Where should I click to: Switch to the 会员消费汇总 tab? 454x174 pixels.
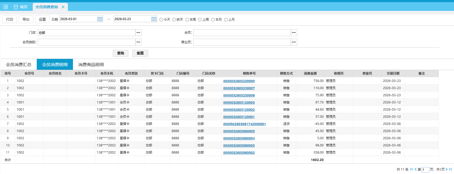point(19,64)
